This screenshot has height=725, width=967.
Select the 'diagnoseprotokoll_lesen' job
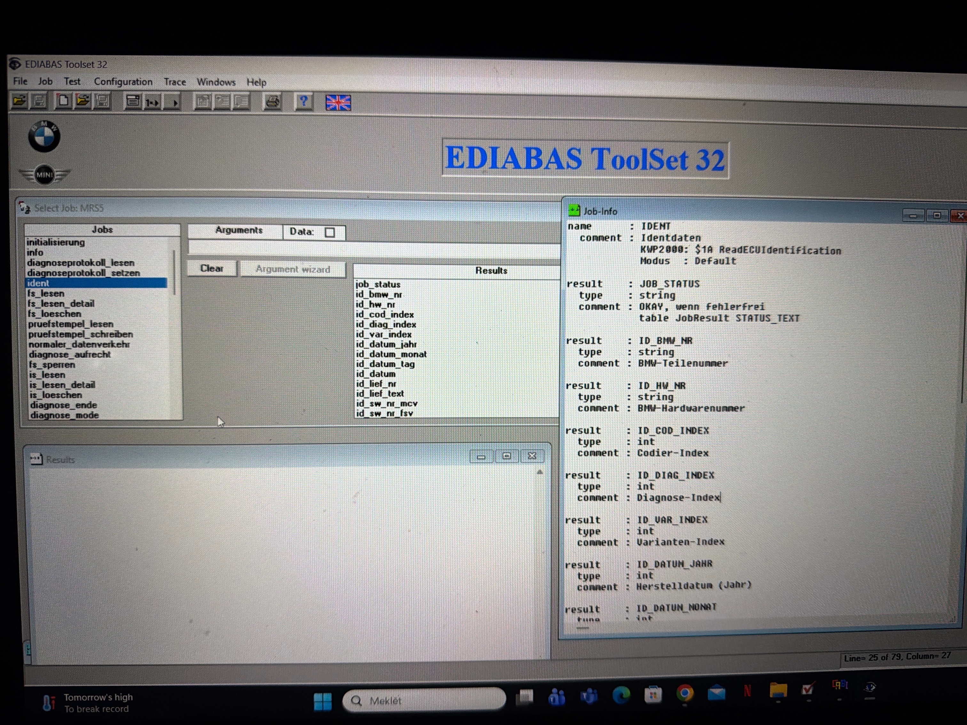click(81, 263)
